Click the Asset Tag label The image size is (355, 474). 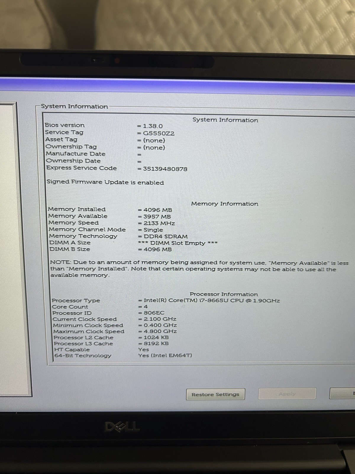[x=61, y=139]
